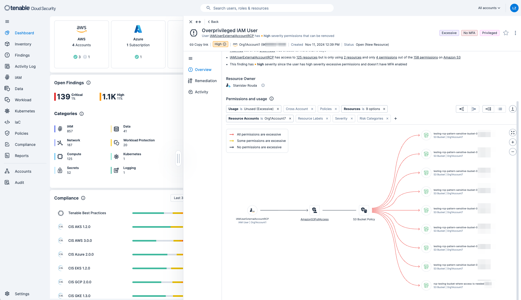Screen dimensions: 521x300
Task: Open the Overview tab in finding panel
Action: (203, 69)
